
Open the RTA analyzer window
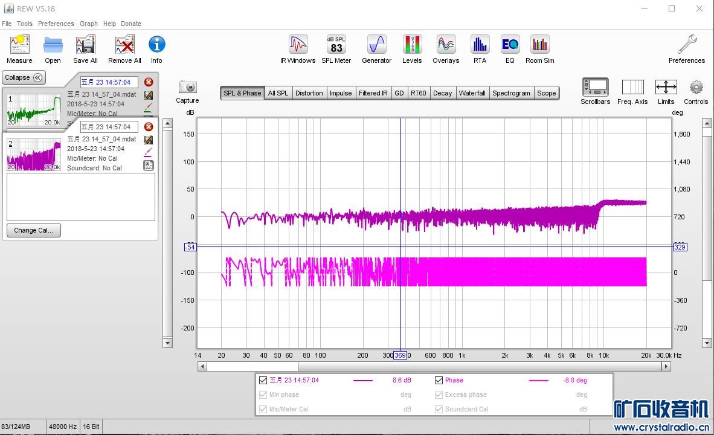click(x=480, y=45)
